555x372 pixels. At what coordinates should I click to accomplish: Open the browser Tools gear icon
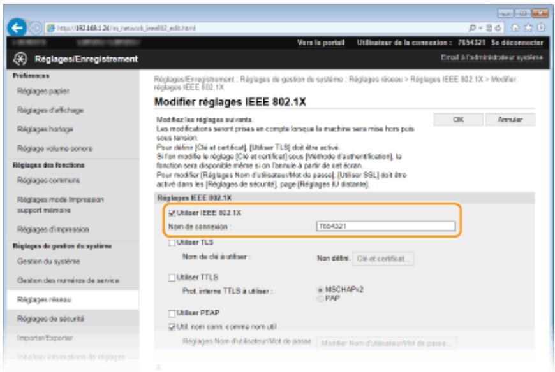(540, 28)
